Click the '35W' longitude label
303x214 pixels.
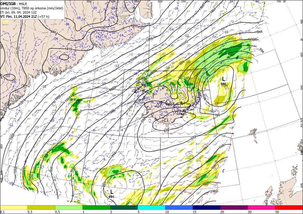tap(89, 1)
